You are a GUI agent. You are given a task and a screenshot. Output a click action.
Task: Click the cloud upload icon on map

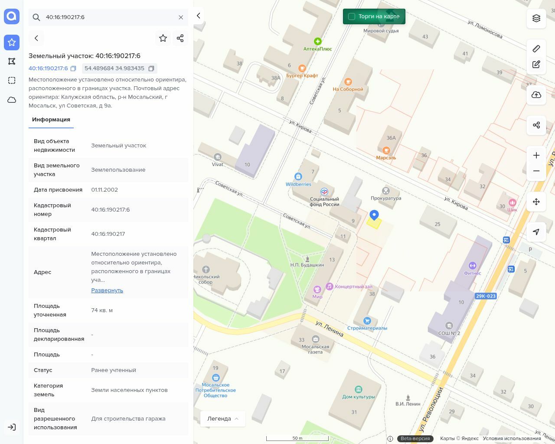coord(536,95)
